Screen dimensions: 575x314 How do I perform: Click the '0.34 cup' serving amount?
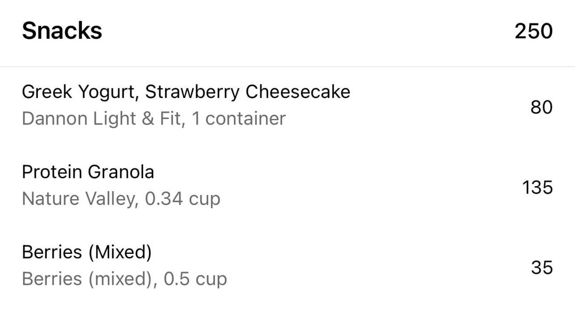183,199
